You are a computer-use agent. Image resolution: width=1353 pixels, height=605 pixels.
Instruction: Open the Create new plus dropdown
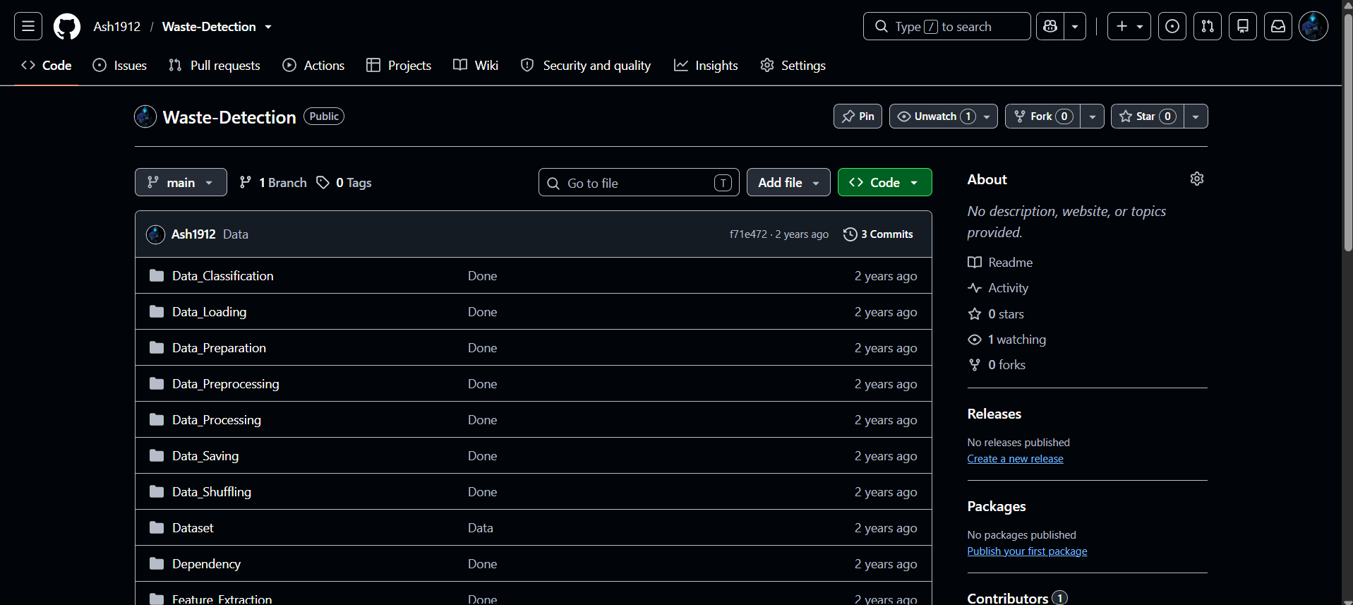coord(1129,27)
